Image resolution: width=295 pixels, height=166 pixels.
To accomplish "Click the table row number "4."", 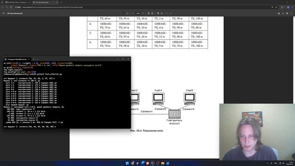I will 90,24.
